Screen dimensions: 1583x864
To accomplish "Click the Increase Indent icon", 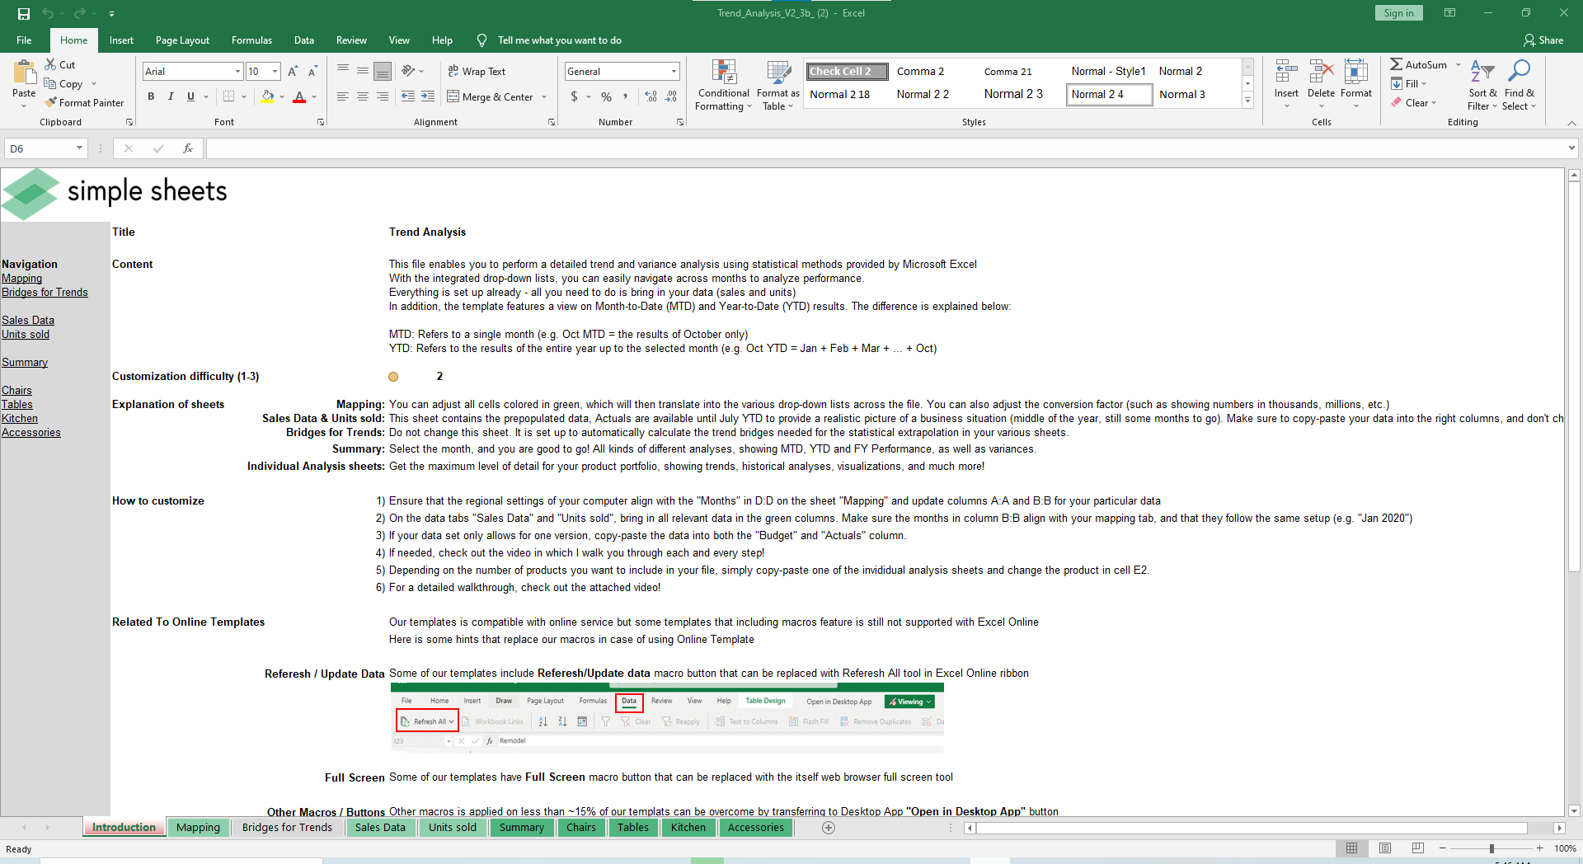I will (x=428, y=96).
